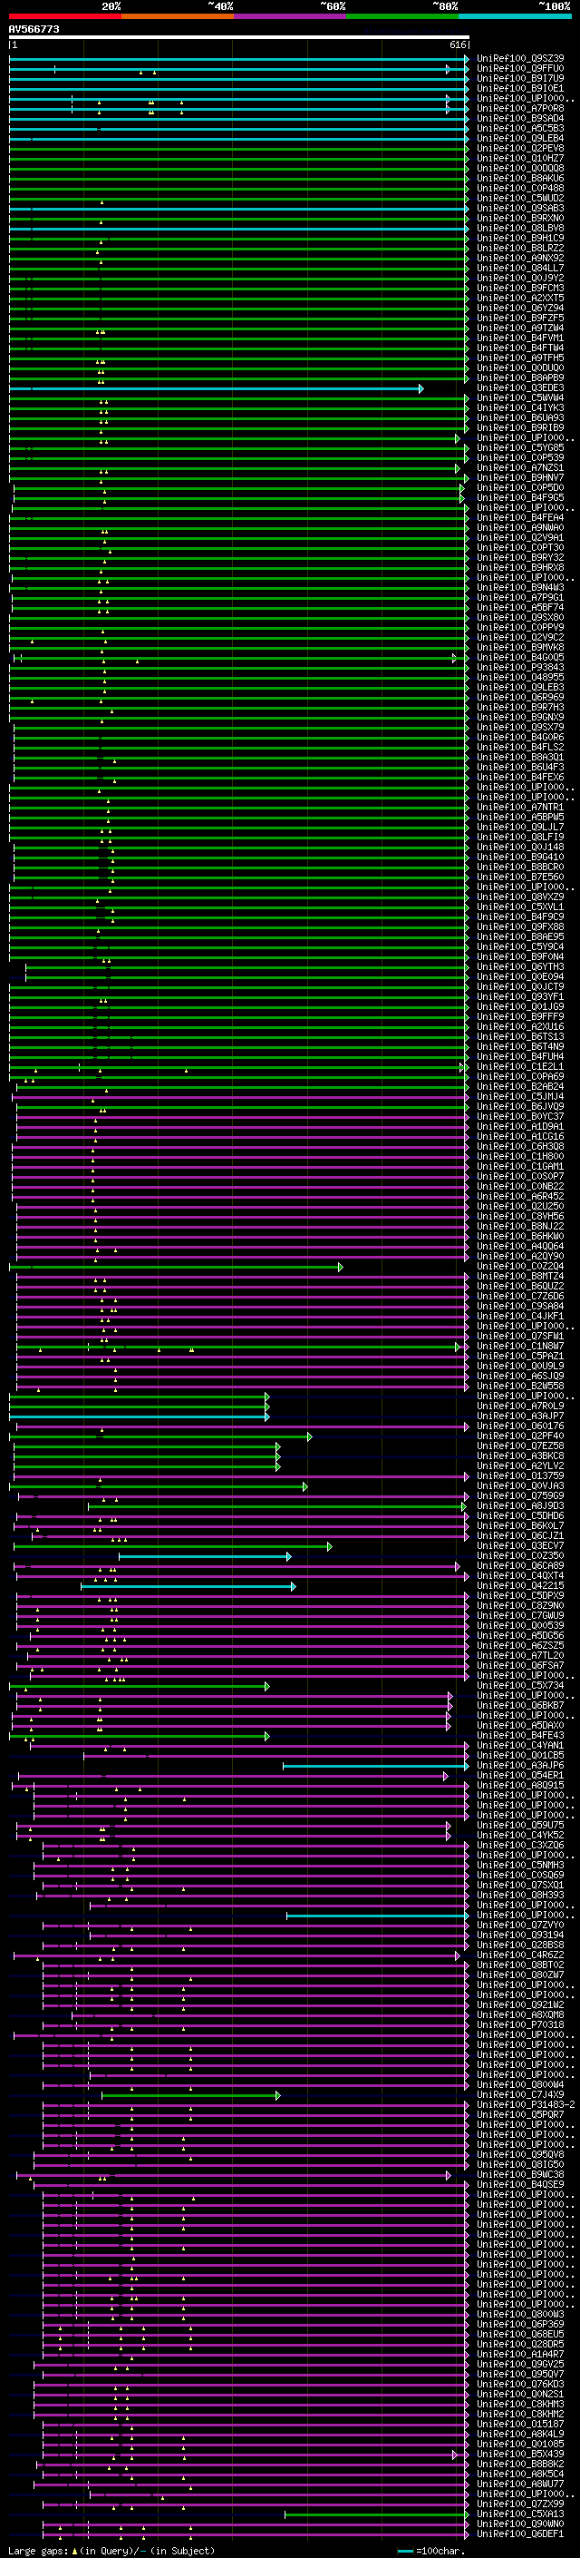
Task: Select hit label UniRef100_Q7SFW1
Action: [x=520, y=1337]
